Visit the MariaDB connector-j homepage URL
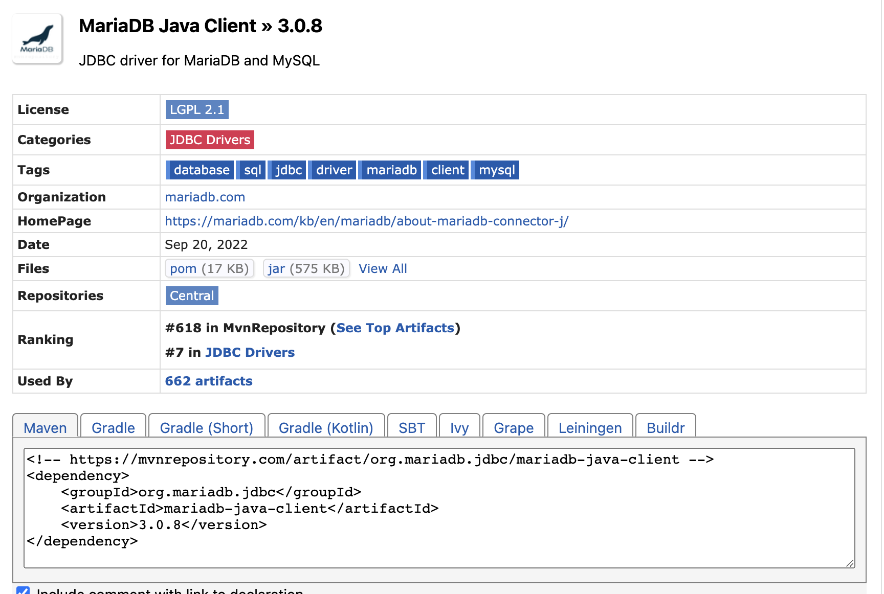This screenshot has width=884, height=594. [367, 221]
